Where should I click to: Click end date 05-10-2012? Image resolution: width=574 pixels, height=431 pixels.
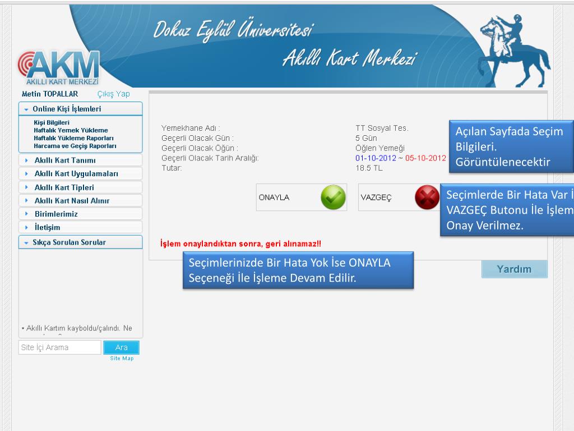tap(426, 158)
